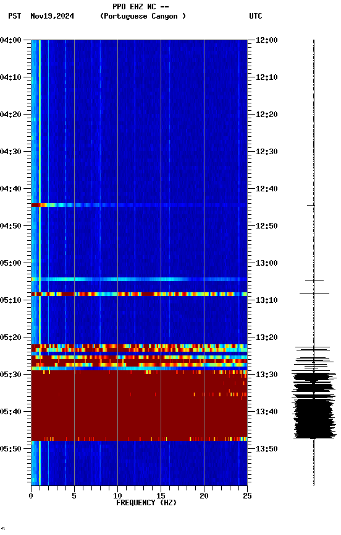Click the station title 'PPO EHZ NC --'
The image size is (341, 535).
point(141,7)
